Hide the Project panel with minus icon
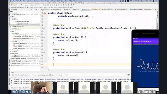167x94 pixels. (39, 9)
